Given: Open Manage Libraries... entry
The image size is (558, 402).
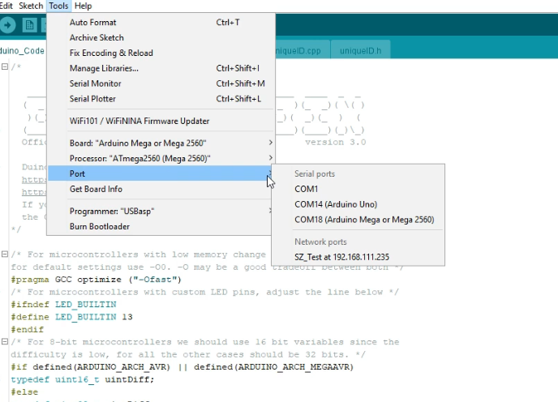Looking at the screenshot, I should click(161, 68).
